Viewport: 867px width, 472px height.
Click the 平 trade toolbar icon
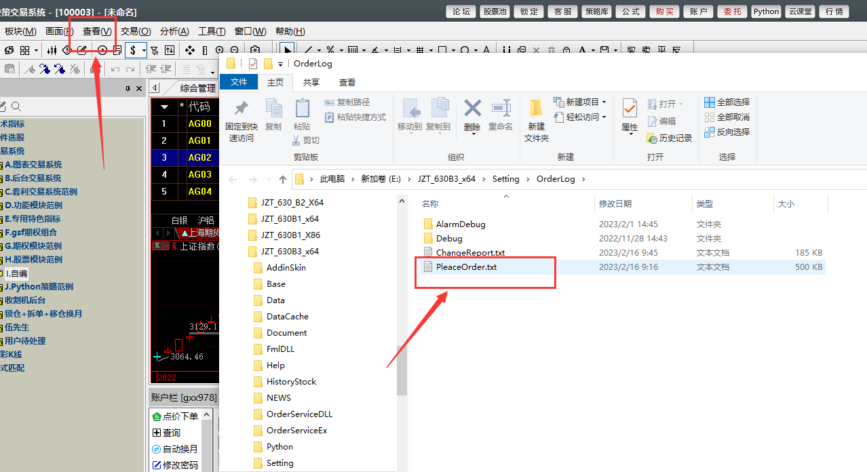pos(661,50)
